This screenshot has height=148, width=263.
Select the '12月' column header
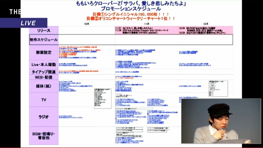pyautogui.click(x=206, y=24)
